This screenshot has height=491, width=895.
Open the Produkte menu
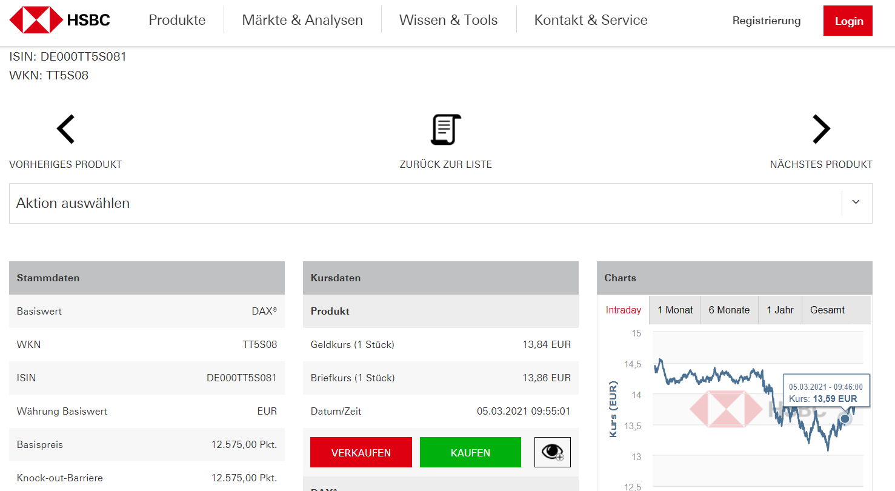point(177,20)
